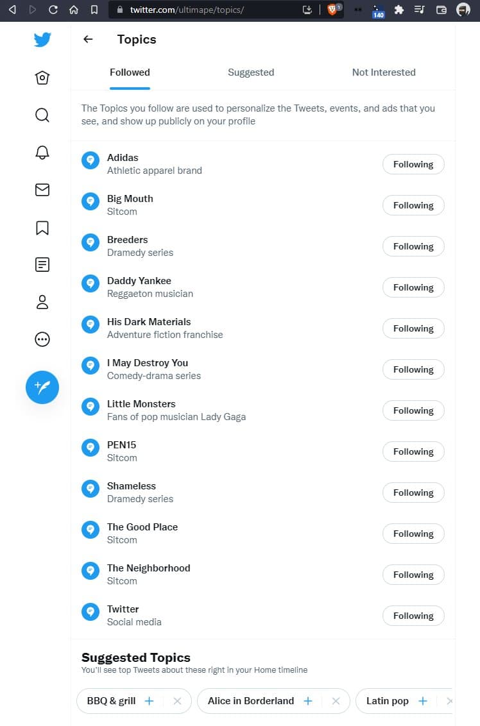Toggle Following for The Good Place

click(x=413, y=534)
